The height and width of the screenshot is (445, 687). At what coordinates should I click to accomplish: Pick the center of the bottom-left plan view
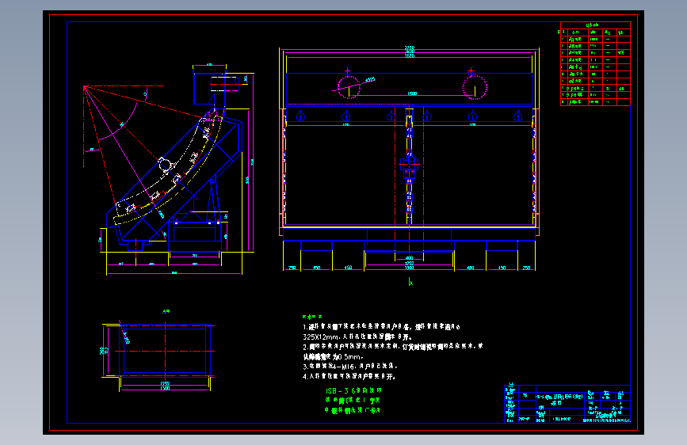[165, 351]
